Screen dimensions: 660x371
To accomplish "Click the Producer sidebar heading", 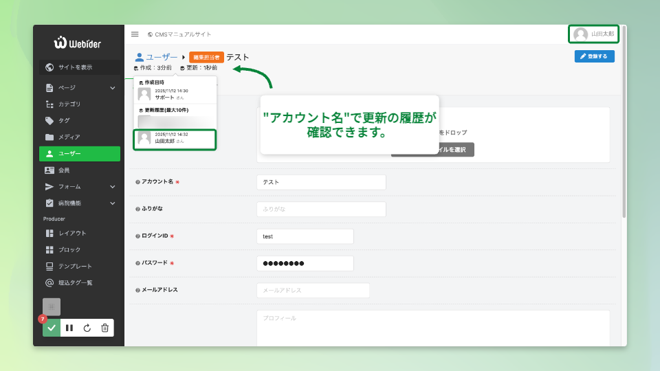I will point(54,219).
